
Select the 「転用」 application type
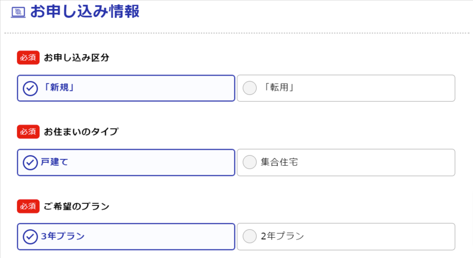pos(346,88)
